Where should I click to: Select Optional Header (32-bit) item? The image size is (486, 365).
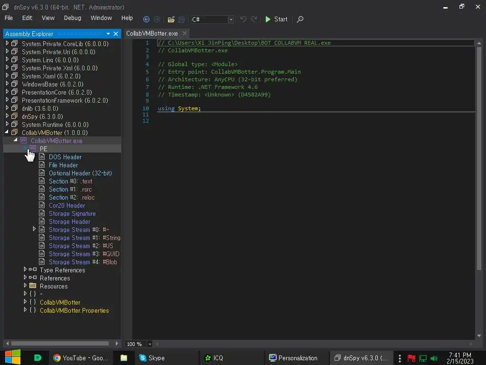(x=80, y=173)
